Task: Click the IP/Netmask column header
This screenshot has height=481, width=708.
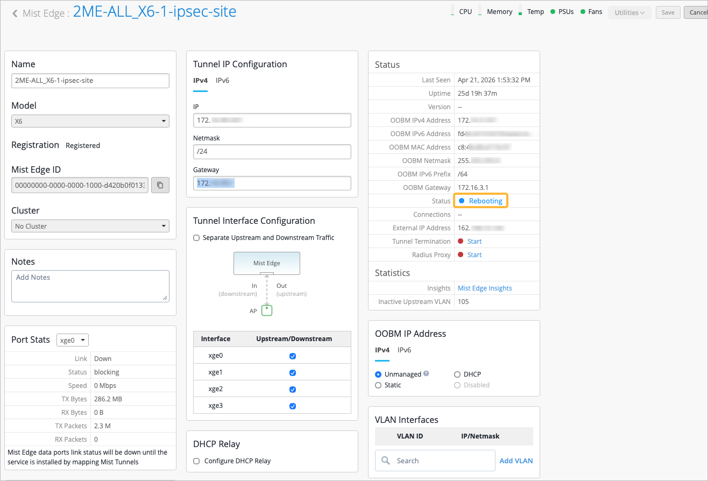Action: tap(480, 436)
